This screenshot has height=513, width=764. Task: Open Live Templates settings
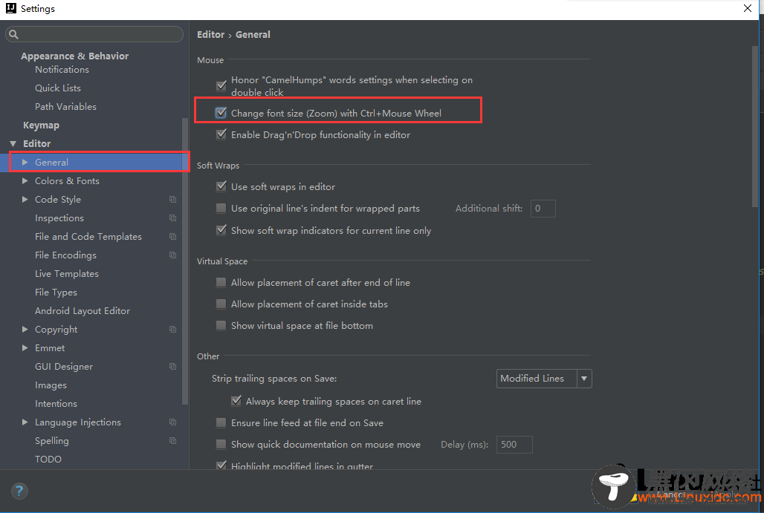pos(67,273)
